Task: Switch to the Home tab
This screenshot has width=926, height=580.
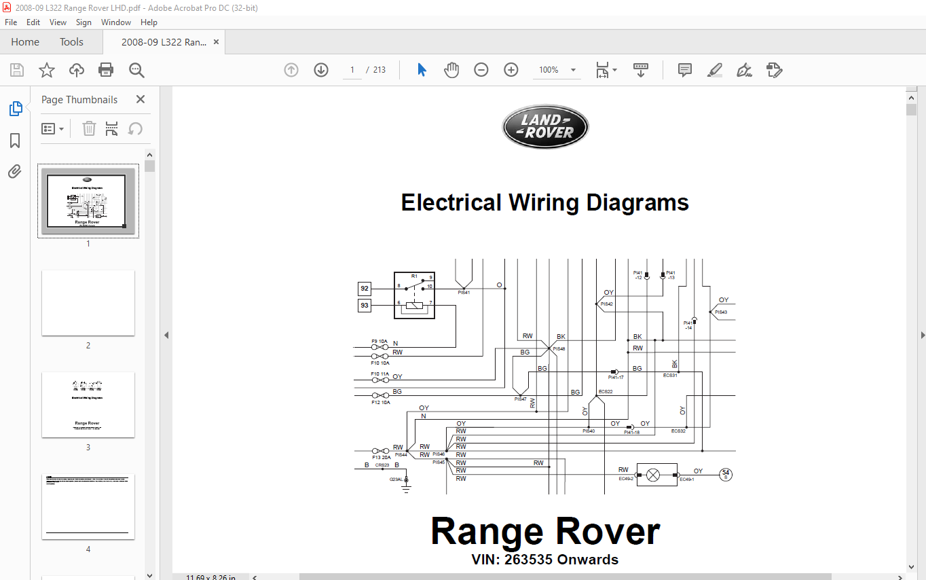Action: point(25,42)
